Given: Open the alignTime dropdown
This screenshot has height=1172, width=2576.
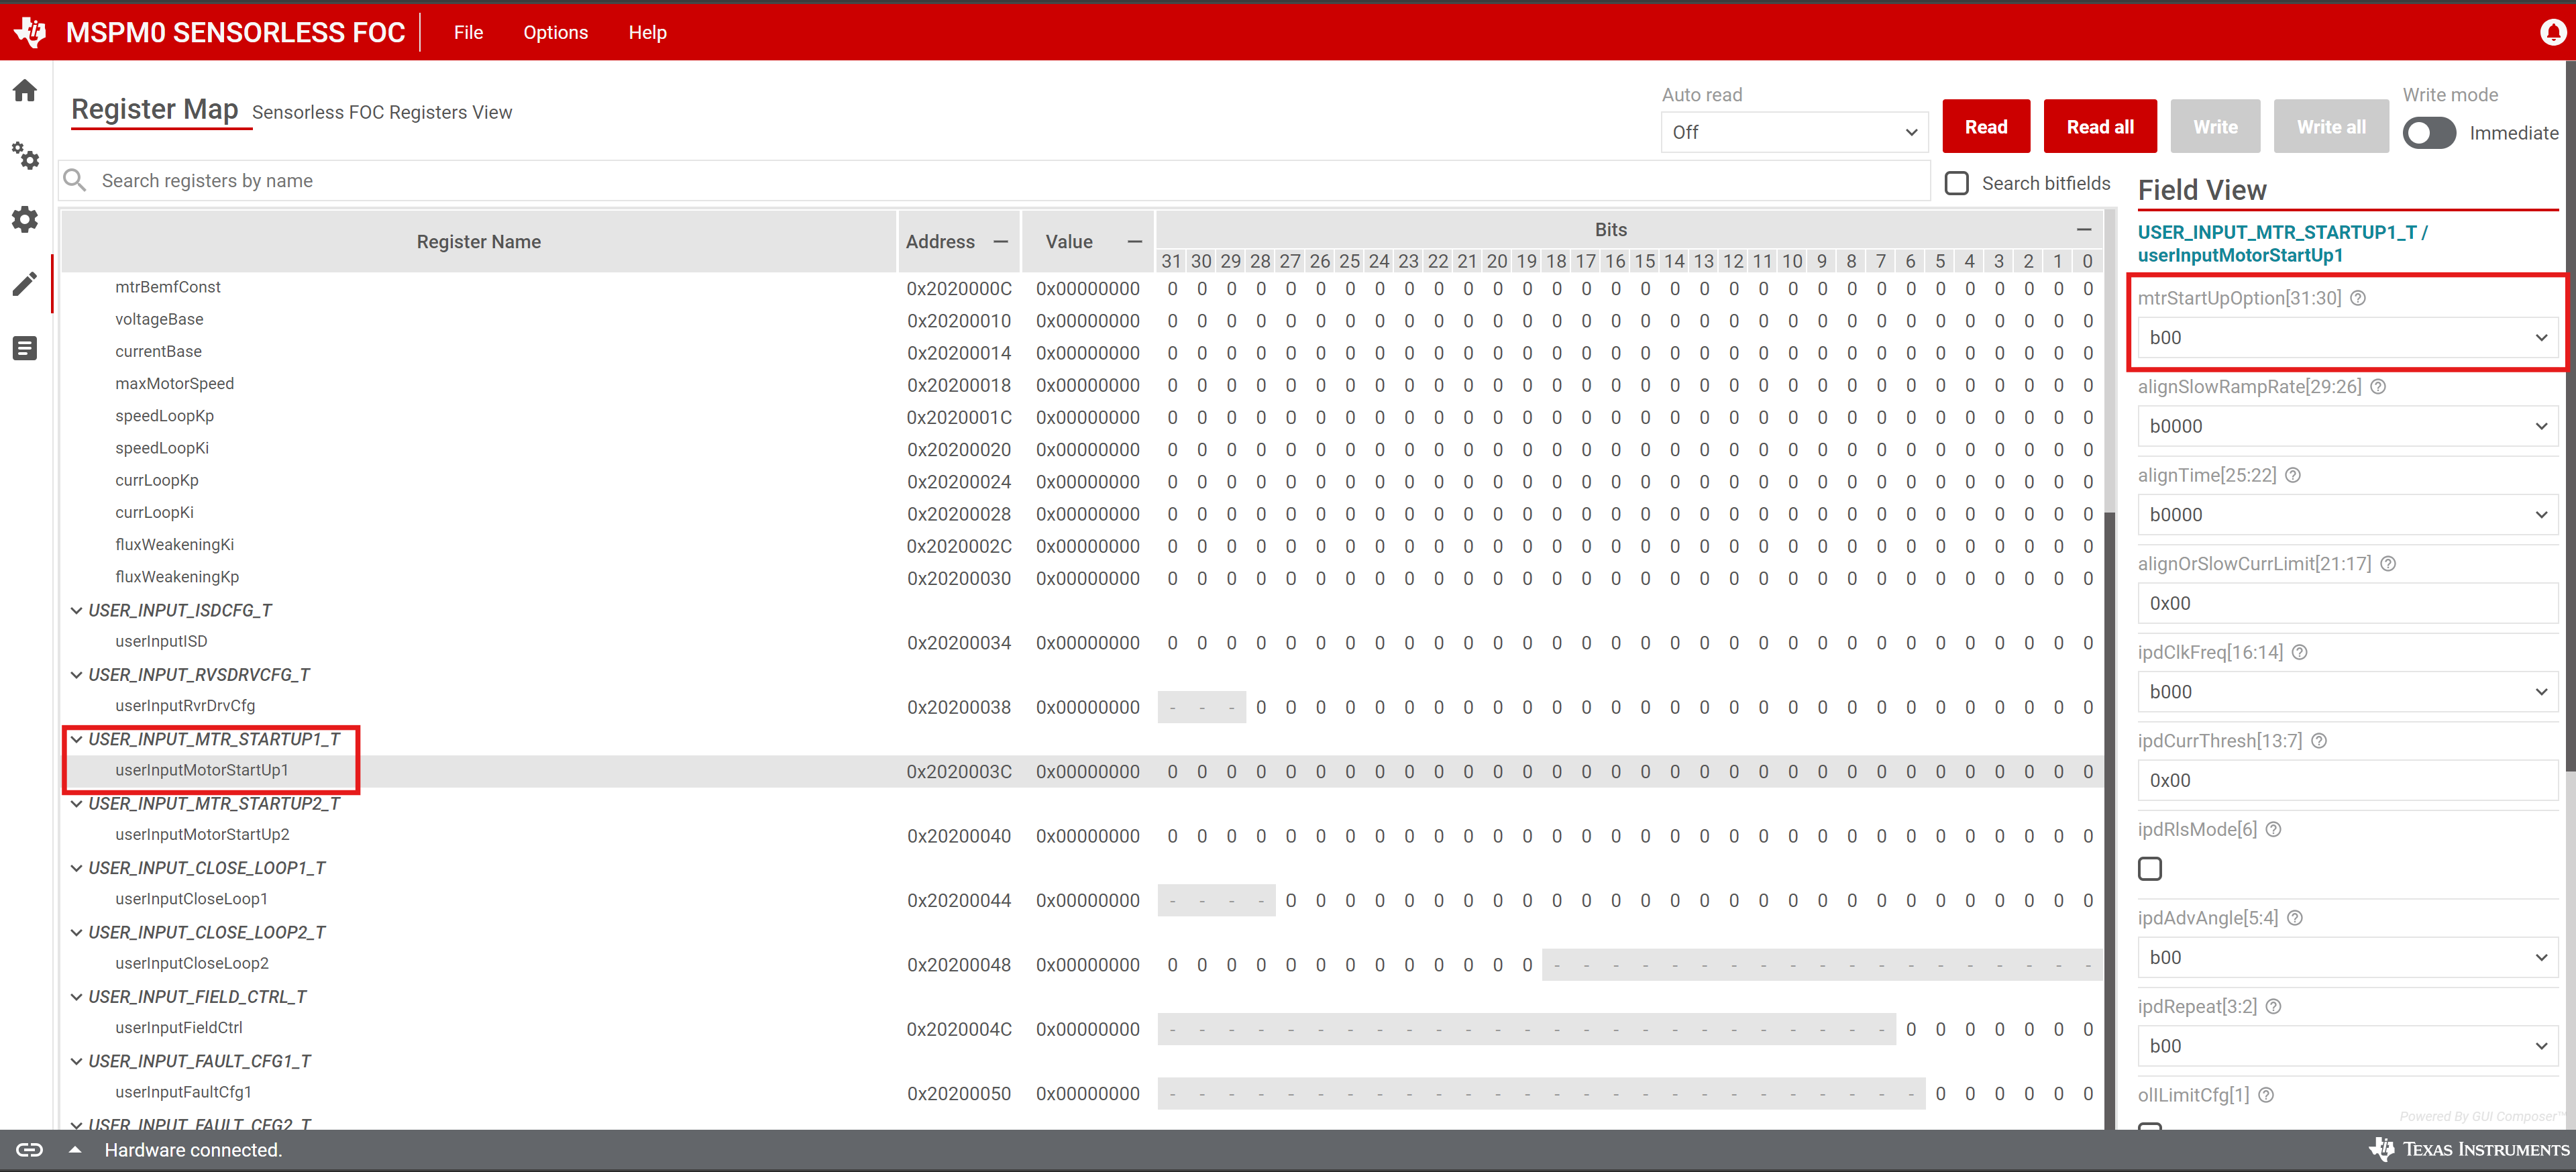Looking at the screenshot, I should [2347, 515].
